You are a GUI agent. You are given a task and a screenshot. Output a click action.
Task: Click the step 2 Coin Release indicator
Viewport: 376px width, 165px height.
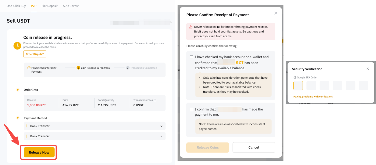(78, 68)
